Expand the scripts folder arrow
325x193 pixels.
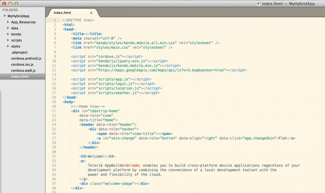point(8,40)
